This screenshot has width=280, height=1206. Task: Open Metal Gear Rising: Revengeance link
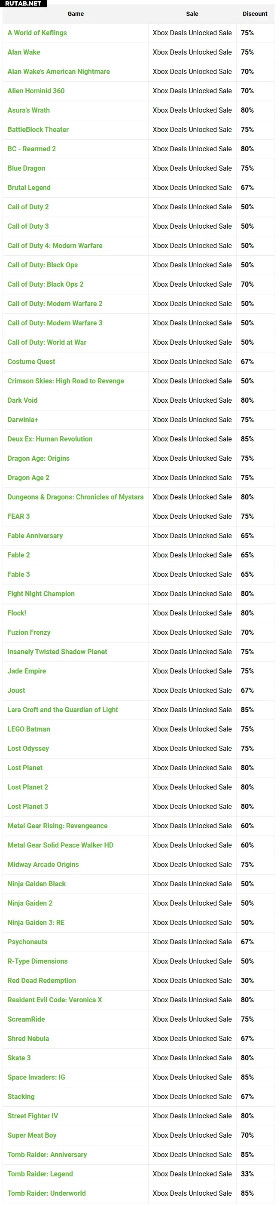[x=58, y=826]
